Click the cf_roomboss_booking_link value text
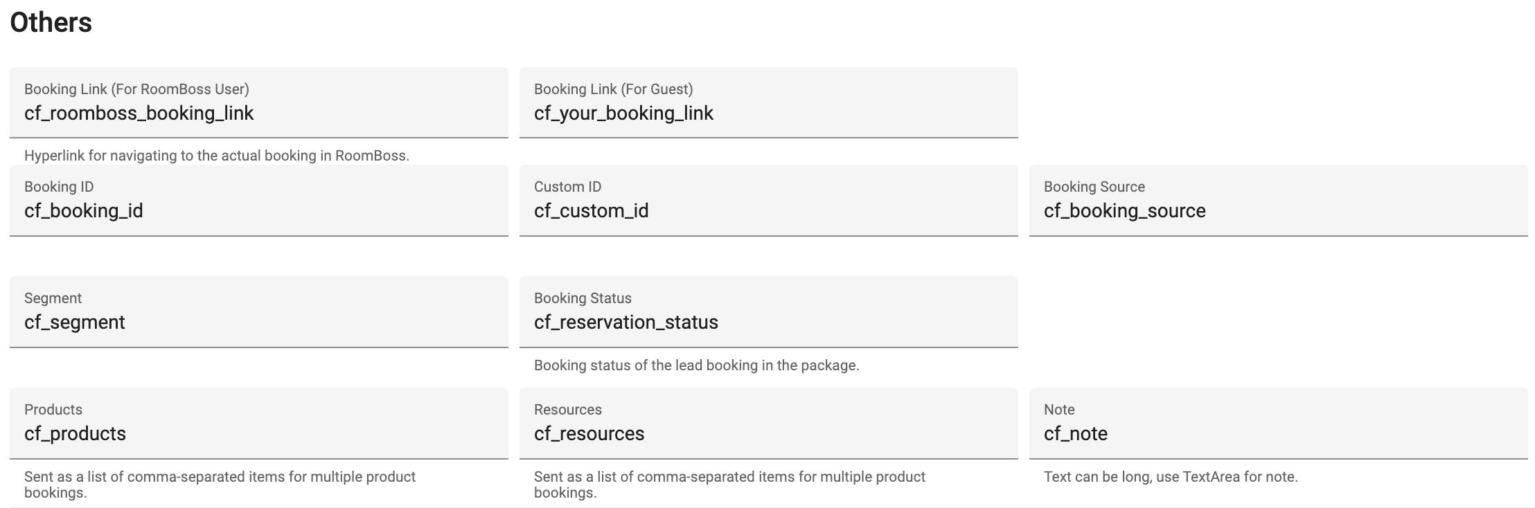This screenshot has width=1535, height=508. click(139, 114)
